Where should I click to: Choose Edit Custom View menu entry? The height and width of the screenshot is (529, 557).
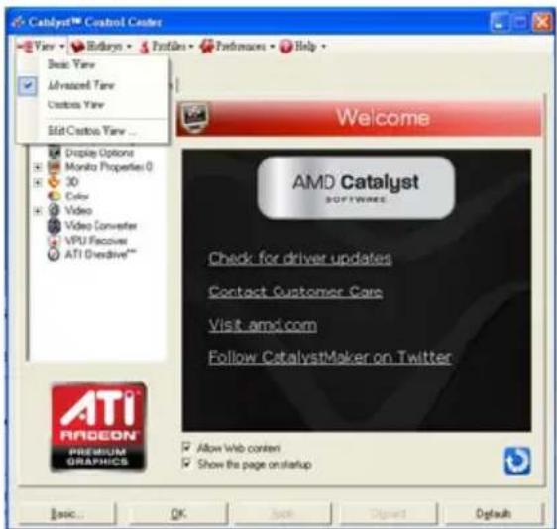(x=92, y=131)
